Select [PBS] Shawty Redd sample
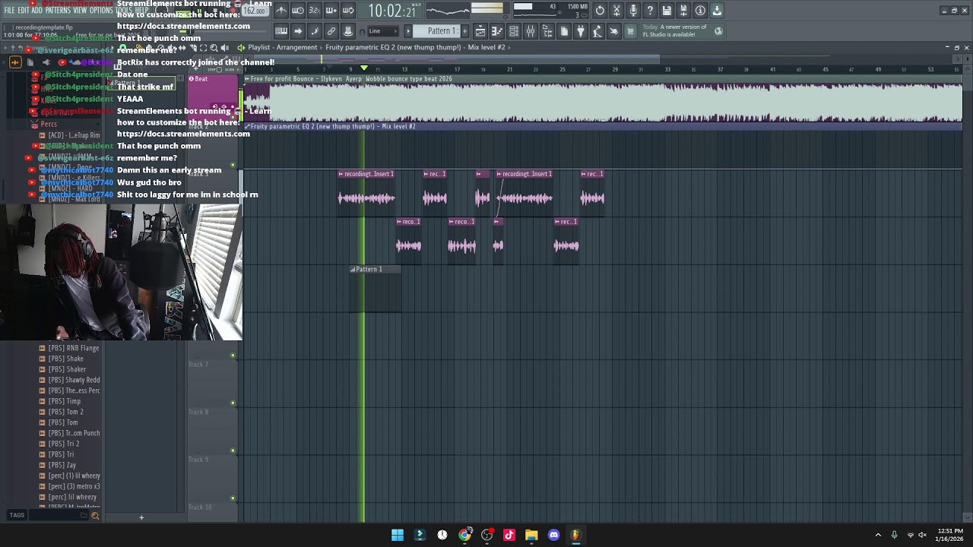The height and width of the screenshot is (547, 973). (74, 380)
